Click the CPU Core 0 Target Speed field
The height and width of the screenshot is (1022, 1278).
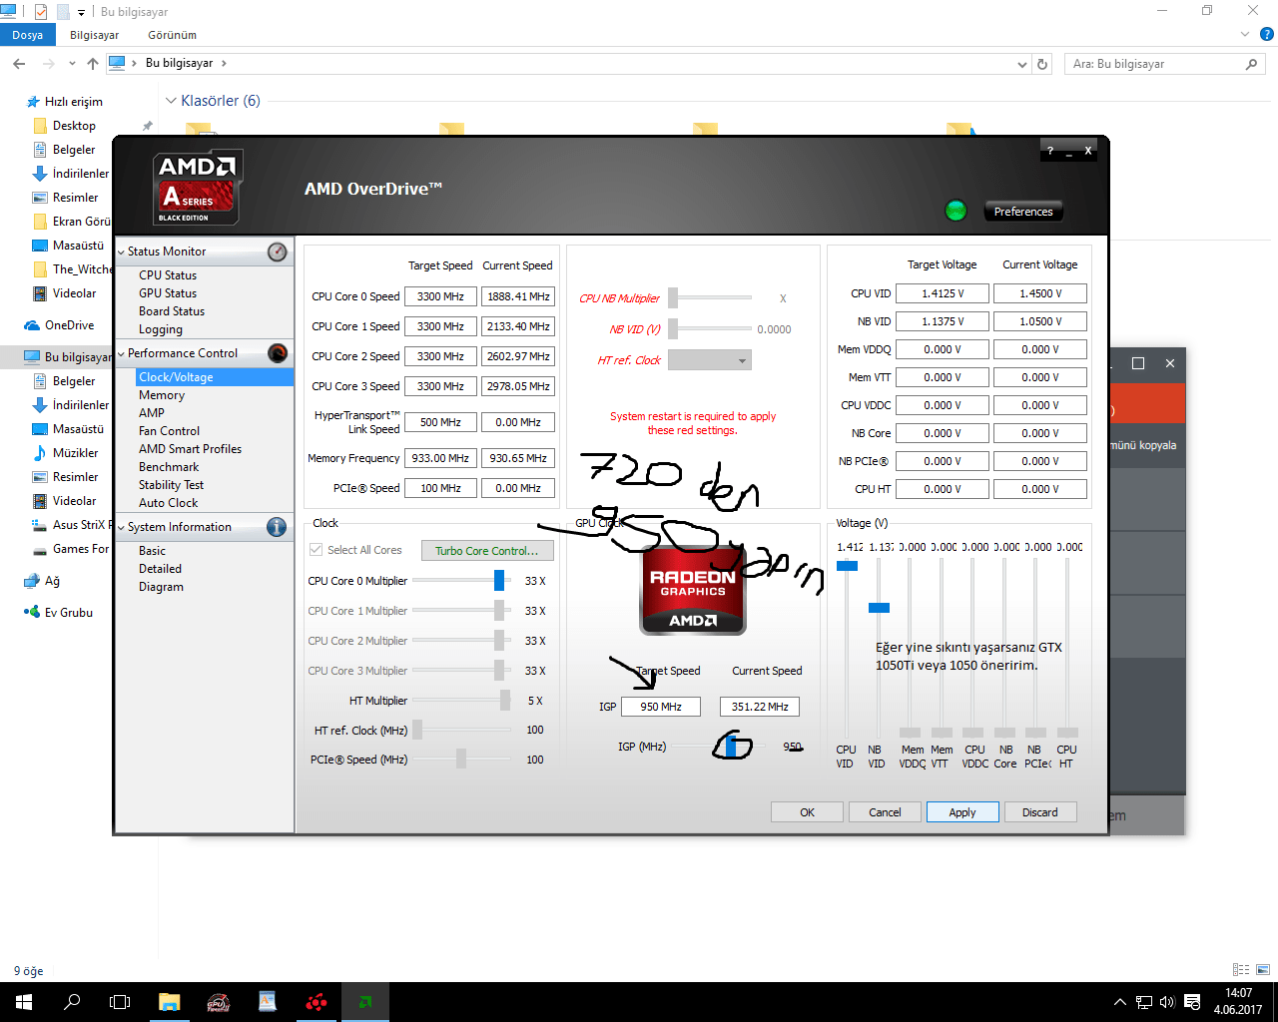pyautogui.click(x=440, y=296)
